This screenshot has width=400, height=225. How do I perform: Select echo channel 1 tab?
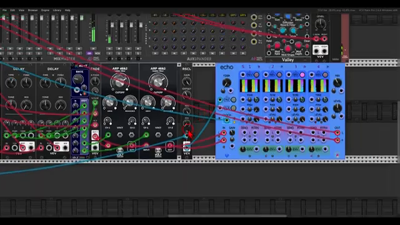tap(249, 67)
